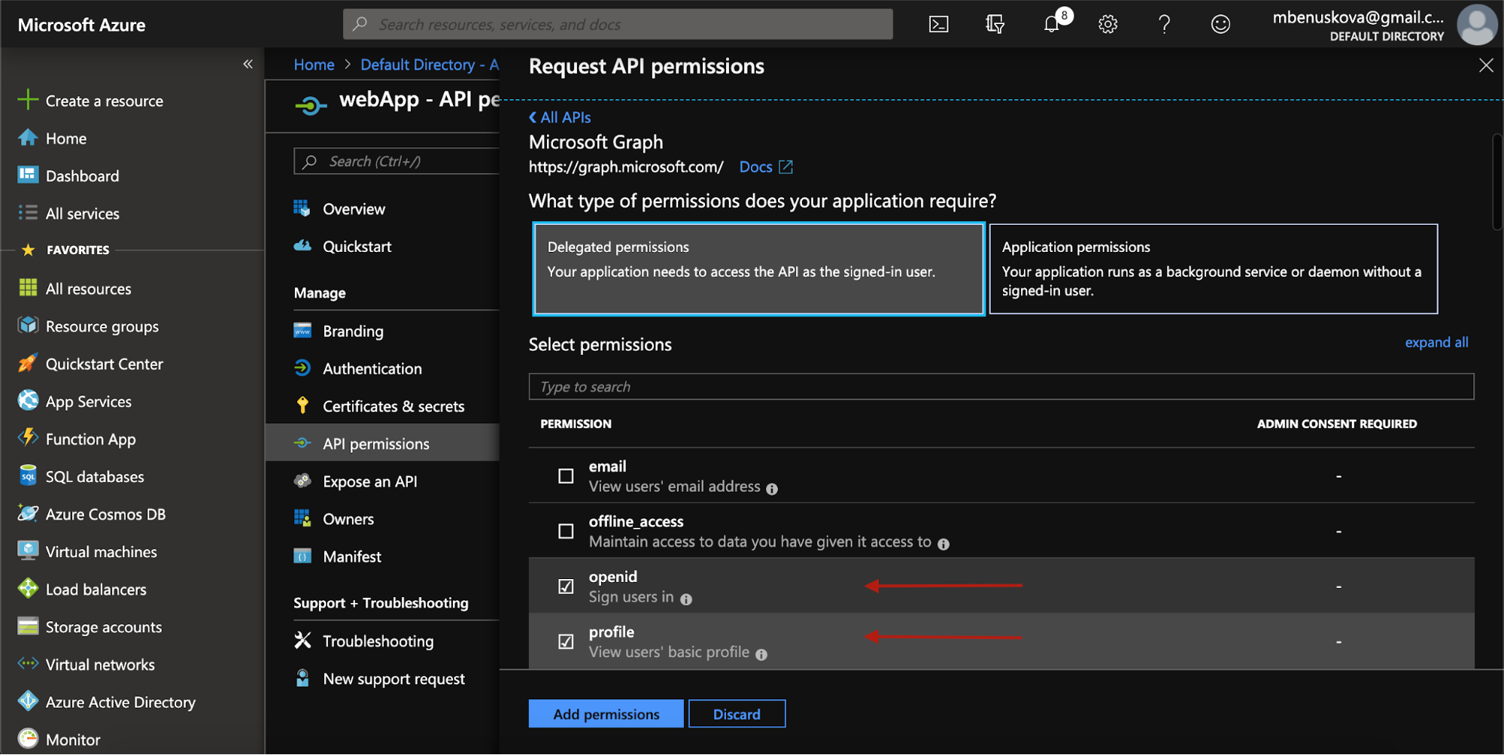Open the Microsoft Graph Docs link
This screenshot has height=755, width=1504.
click(765, 167)
